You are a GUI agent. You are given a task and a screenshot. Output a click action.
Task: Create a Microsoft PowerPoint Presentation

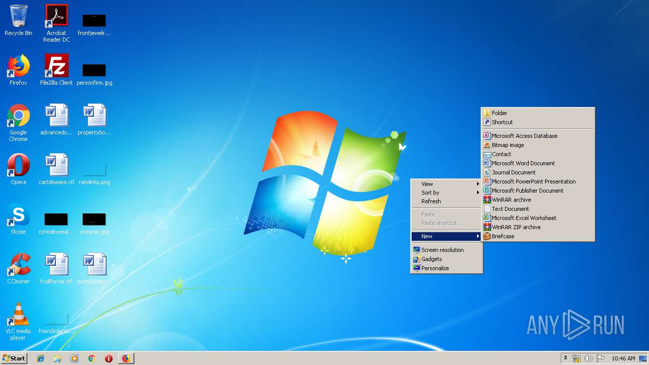pos(537,181)
